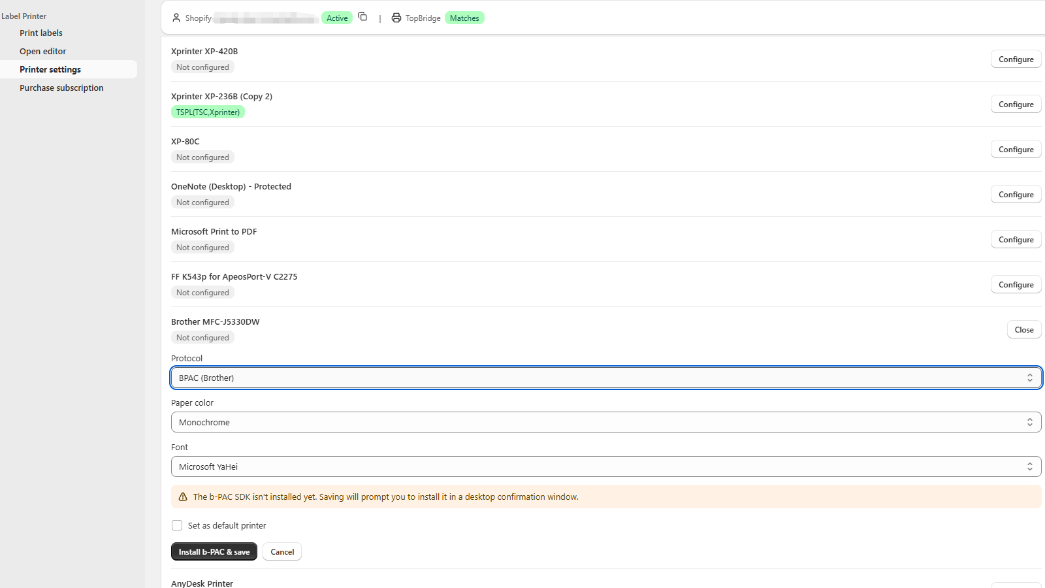The width and height of the screenshot is (1045, 588).
Task: Click the Install b-PAC & save button
Action: point(214,552)
